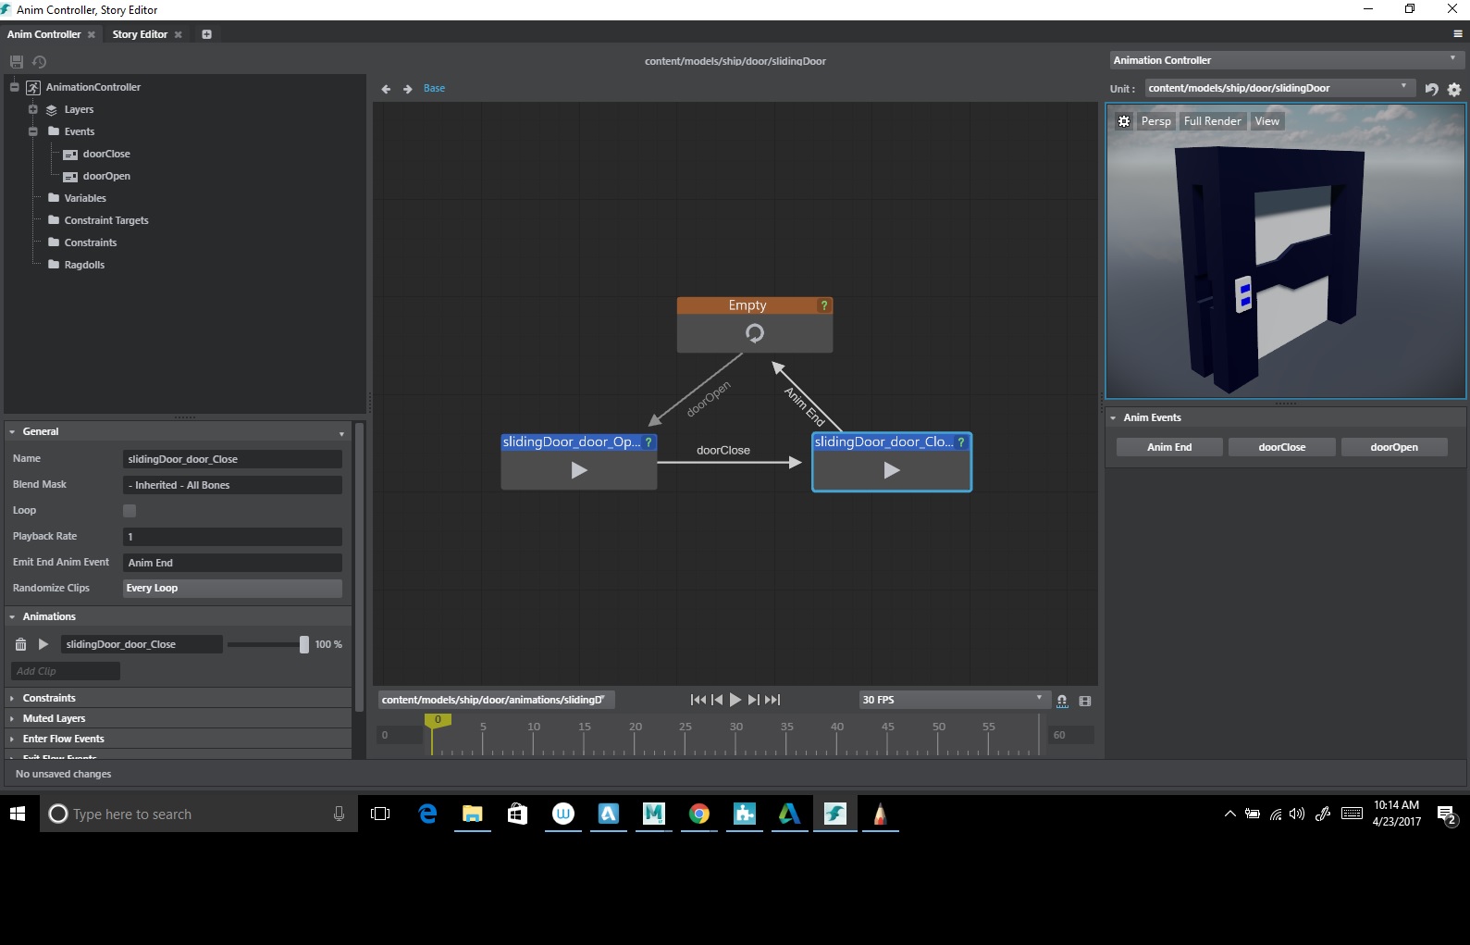Play the slidingDoor_door_Close clip preview
This screenshot has width=1470, height=945.
43,644
